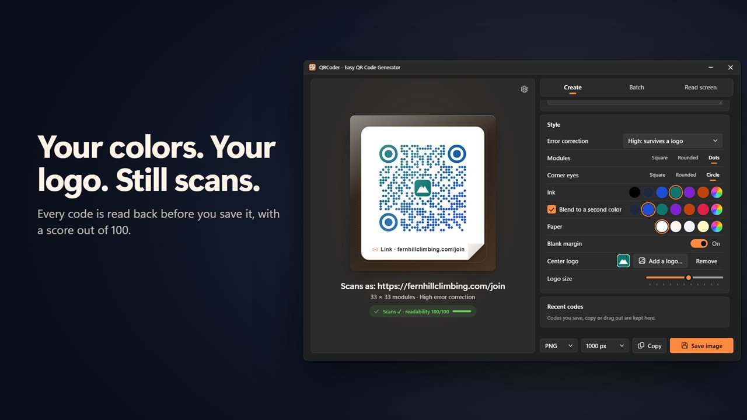
Task: Click Add a logo button
Action: coord(661,261)
